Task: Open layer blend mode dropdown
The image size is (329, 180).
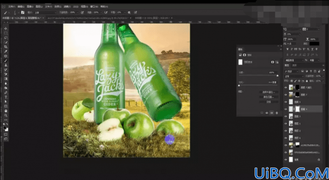Action: (x=294, y=76)
